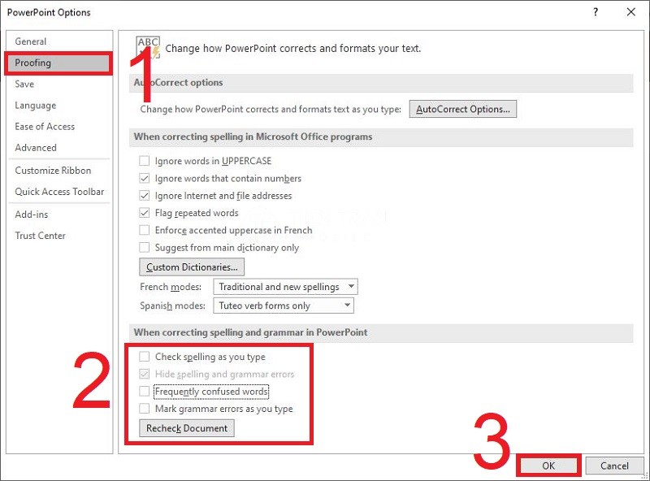Go to Trust Center settings
The width and height of the screenshot is (650, 481).
(x=40, y=236)
